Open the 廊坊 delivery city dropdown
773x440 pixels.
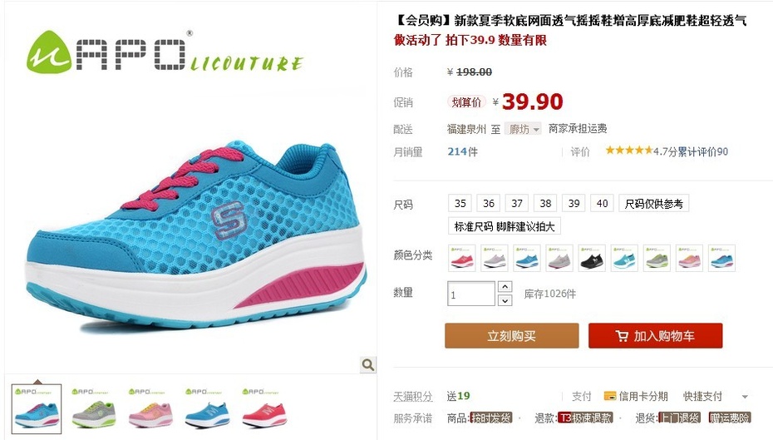(523, 129)
